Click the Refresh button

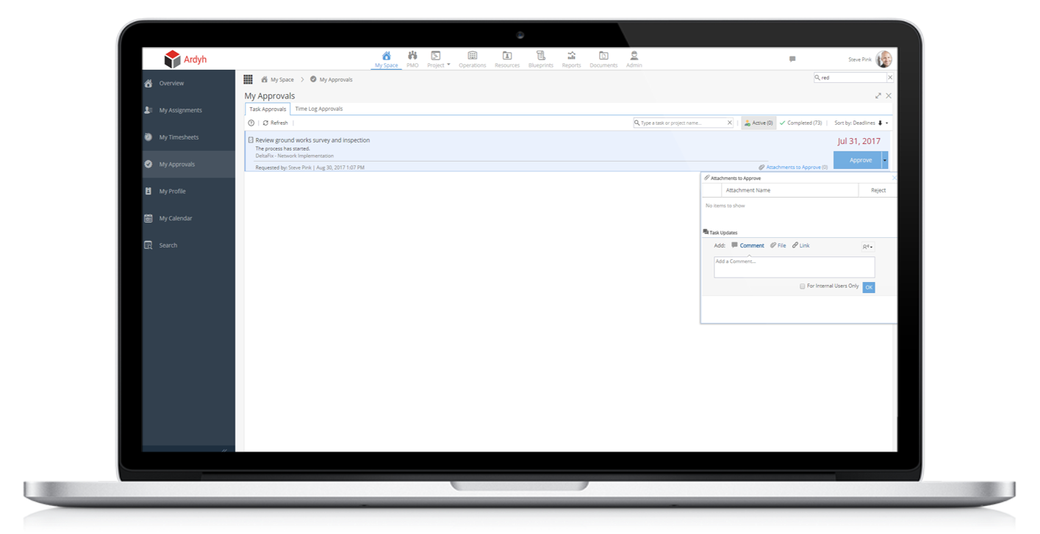point(276,123)
